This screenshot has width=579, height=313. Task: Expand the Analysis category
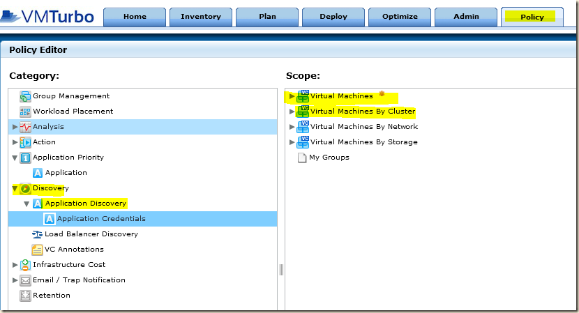[x=15, y=127]
